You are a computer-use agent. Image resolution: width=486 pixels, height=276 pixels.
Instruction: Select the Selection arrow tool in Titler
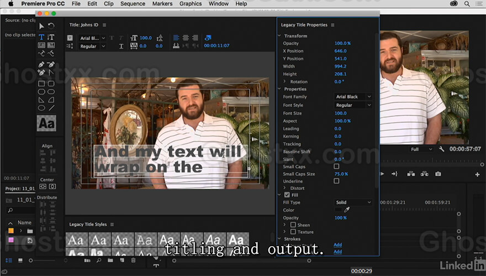[41, 26]
